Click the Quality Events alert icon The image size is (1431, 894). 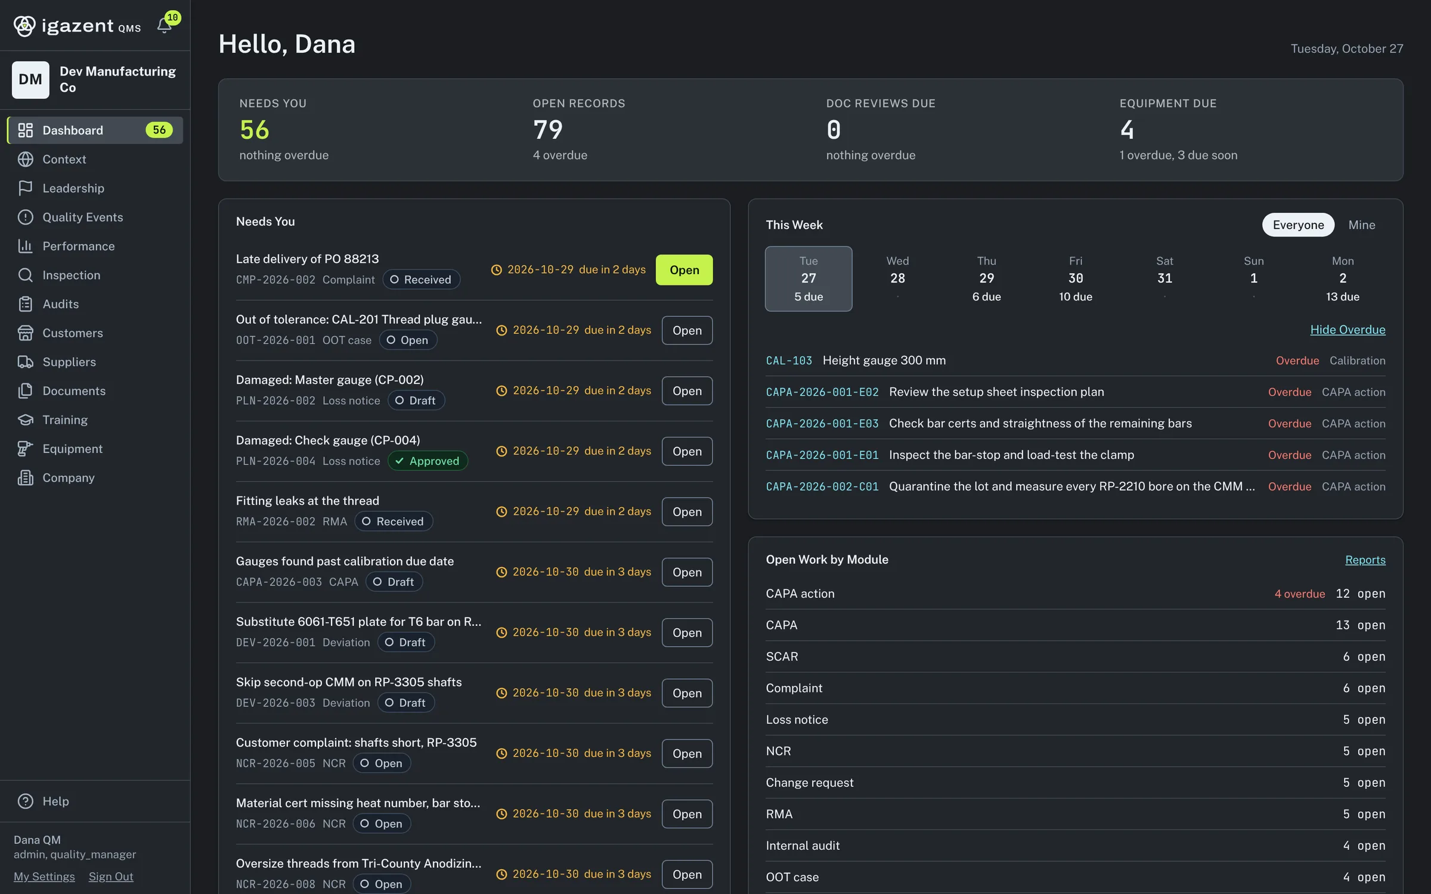click(x=25, y=217)
